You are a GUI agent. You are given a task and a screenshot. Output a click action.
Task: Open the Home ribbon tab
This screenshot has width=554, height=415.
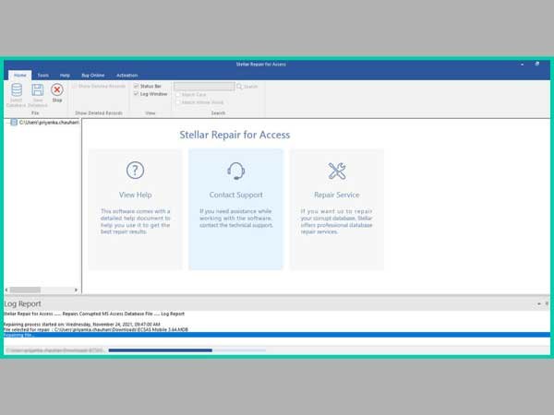(19, 76)
